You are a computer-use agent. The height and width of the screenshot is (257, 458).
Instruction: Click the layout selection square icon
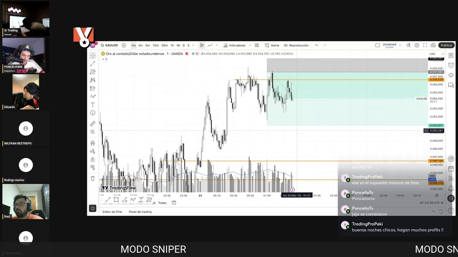coord(377,45)
